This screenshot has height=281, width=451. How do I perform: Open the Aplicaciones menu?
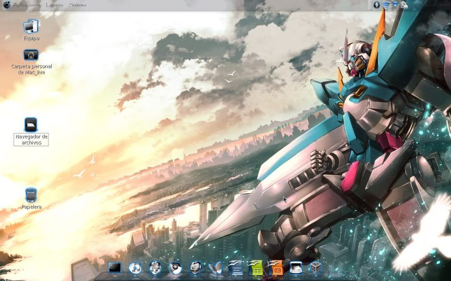coord(27,5)
